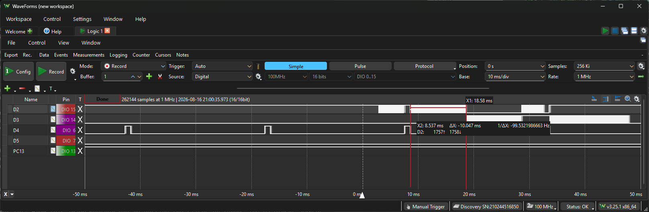This screenshot has width=649, height=212.
Task: Switch to the Welcome tab
Action: (18, 31)
